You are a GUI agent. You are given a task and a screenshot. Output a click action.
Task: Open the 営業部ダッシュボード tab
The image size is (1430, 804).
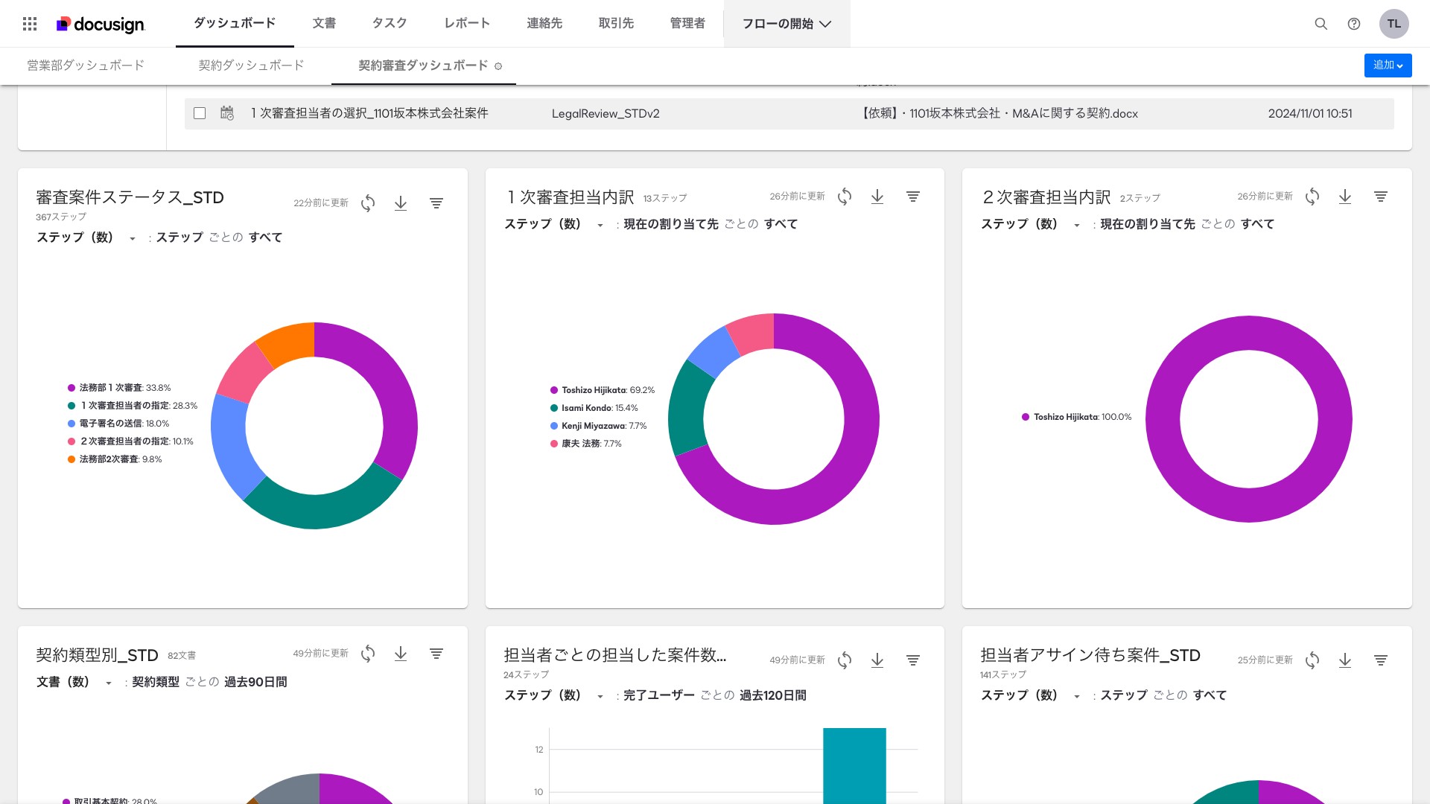click(x=86, y=66)
